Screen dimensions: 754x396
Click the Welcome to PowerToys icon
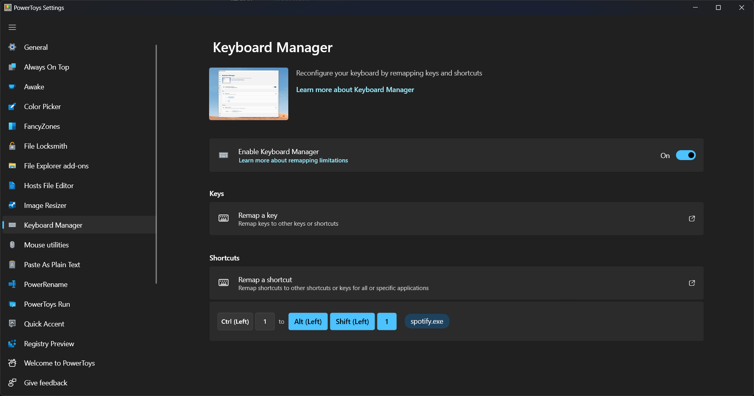tap(12, 363)
